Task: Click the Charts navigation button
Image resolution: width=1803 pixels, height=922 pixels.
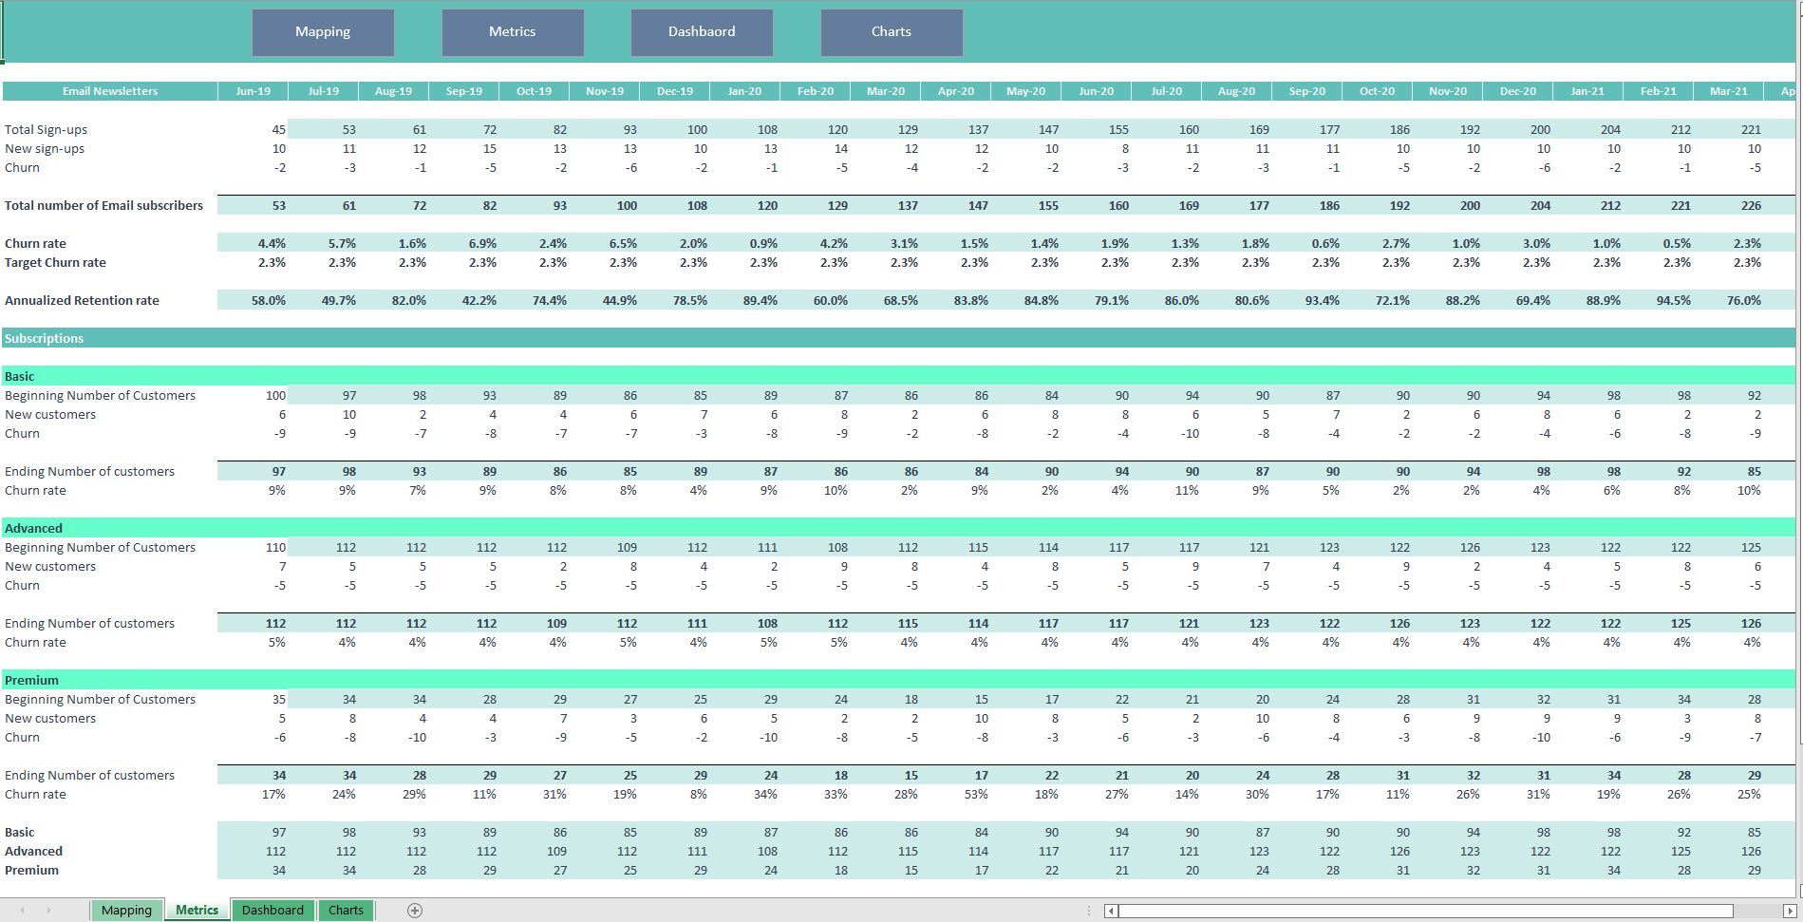Action: point(891,31)
